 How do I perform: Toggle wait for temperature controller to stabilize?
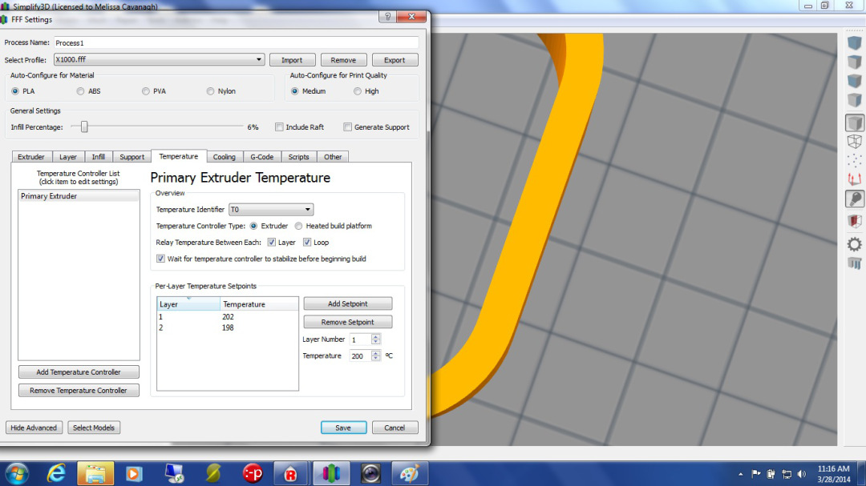(160, 259)
